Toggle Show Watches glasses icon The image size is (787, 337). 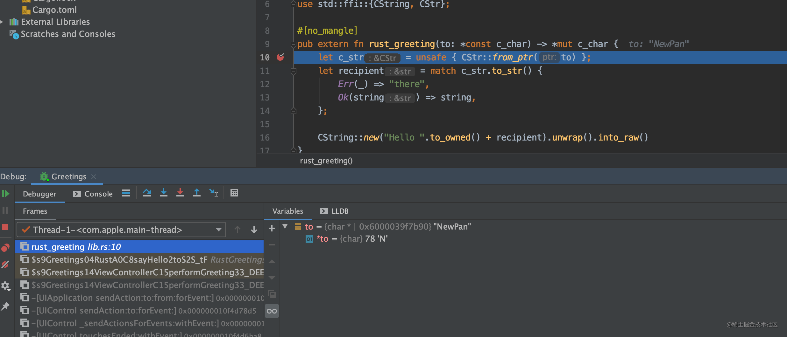click(272, 311)
